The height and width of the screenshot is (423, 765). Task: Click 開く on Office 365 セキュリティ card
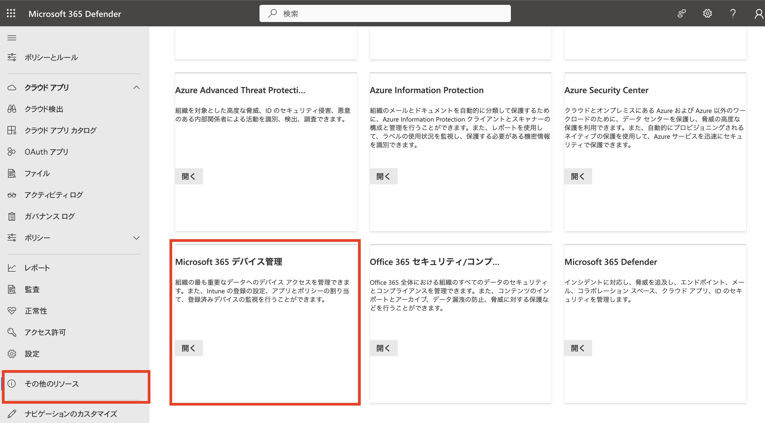coord(383,348)
